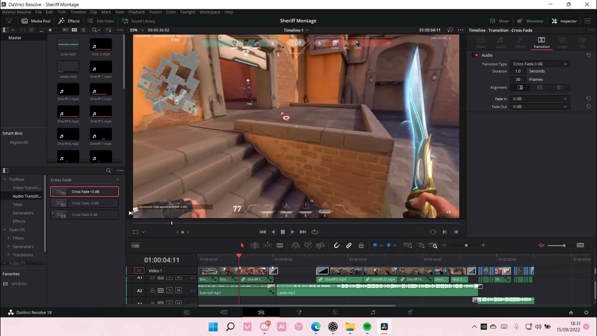Toggle loop playback
Image resolution: width=597 pixels, height=336 pixels.
[315, 232]
